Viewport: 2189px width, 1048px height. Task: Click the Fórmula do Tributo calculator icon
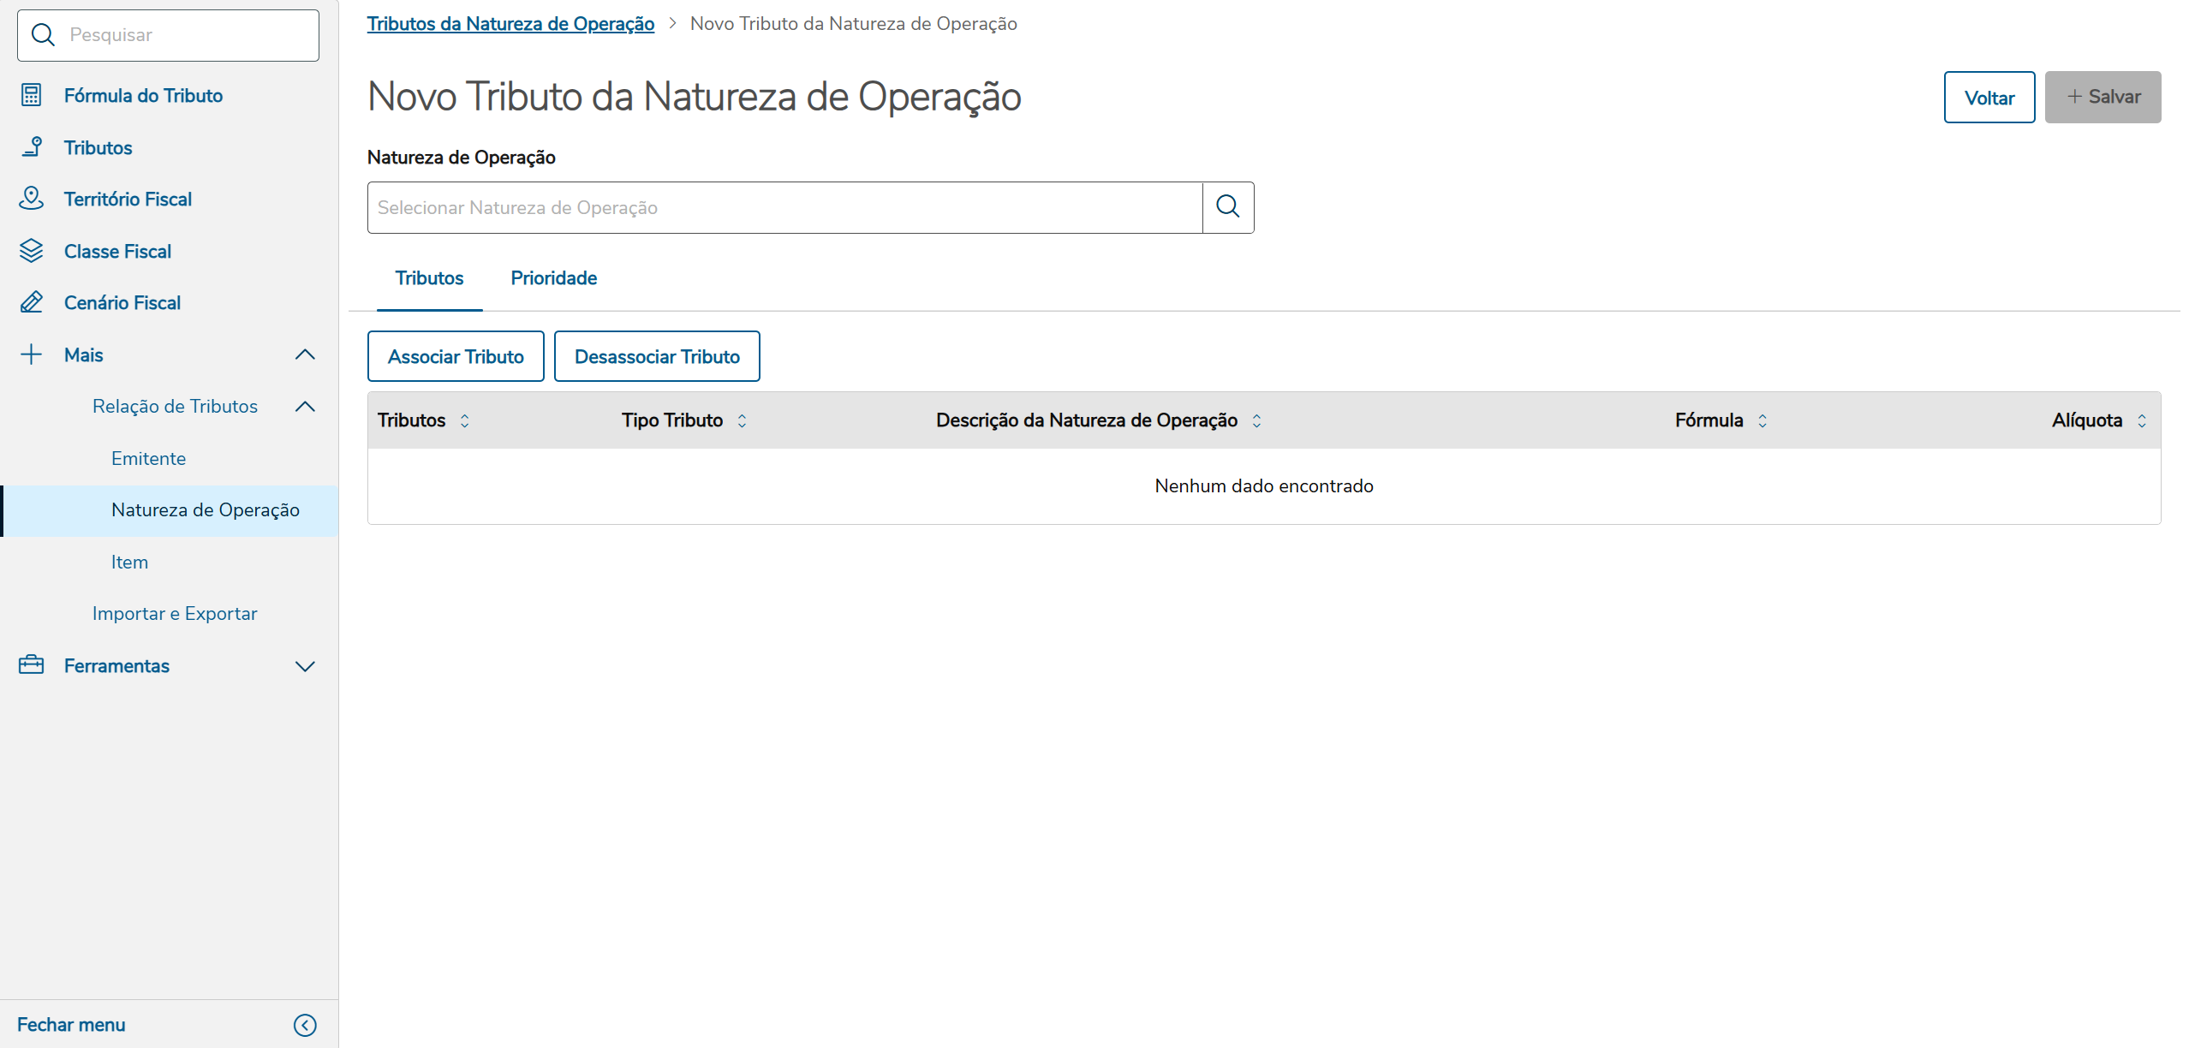point(31,95)
